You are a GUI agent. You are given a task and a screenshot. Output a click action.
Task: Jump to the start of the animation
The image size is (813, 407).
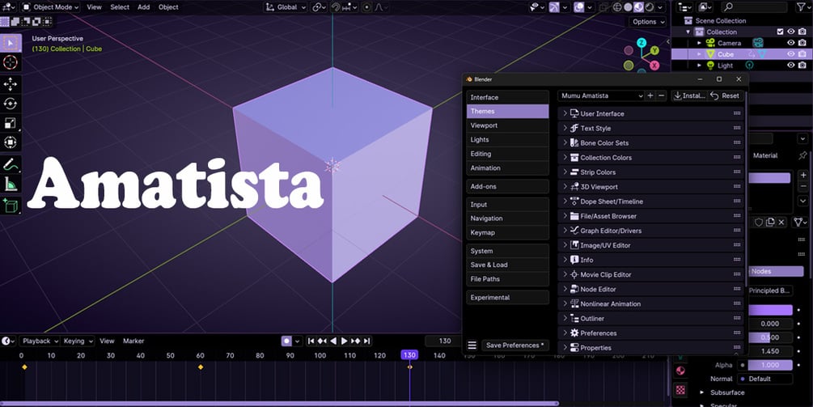tap(311, 341)
